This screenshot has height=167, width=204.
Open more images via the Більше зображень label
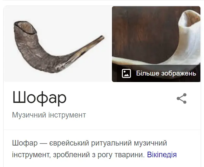[x=166, y=73]
